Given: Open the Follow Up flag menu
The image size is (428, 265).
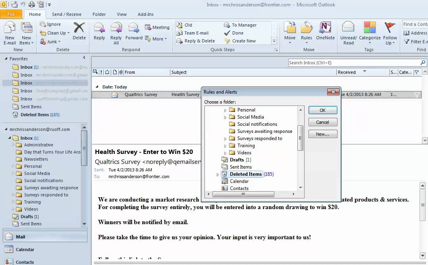Looking at the screenshot, I should click(390, 33).
